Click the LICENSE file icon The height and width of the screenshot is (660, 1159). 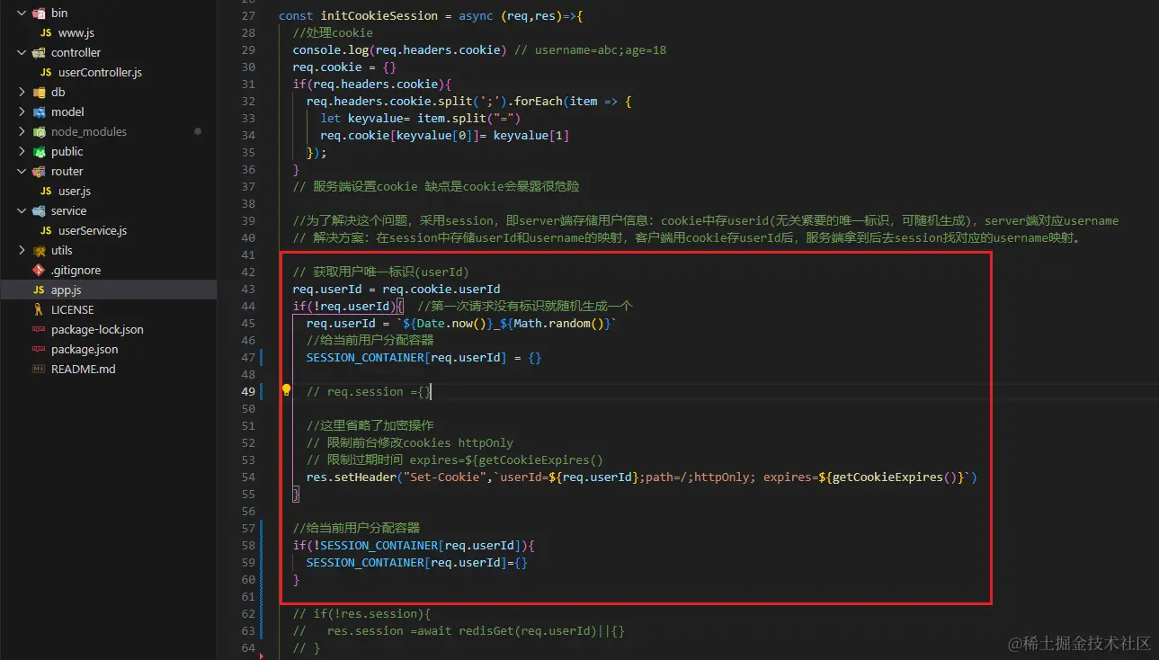[39, 310]
